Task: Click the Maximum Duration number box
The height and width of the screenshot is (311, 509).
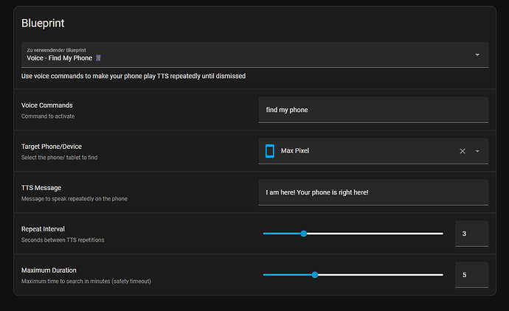Action: click(x=471, y=275)
